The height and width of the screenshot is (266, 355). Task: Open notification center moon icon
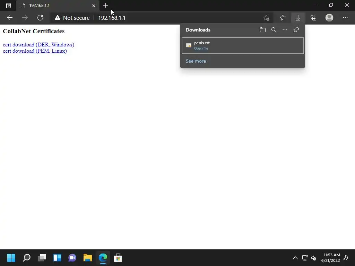346,258
